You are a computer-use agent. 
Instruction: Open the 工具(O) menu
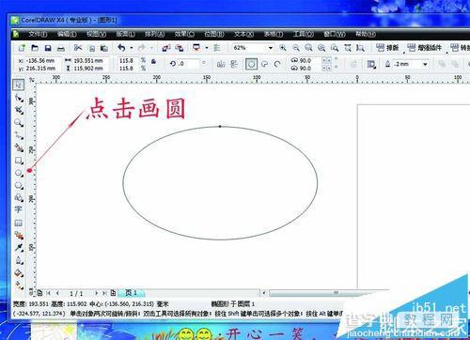click(x=304, y=34)
